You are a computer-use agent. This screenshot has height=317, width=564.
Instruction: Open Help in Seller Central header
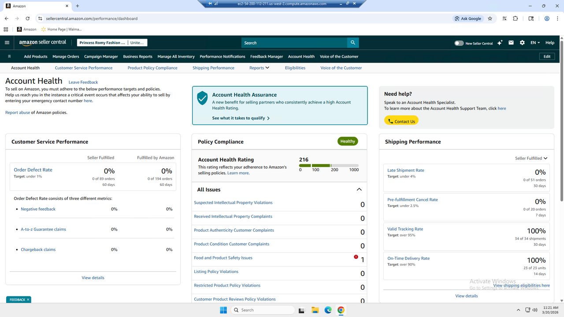tap(550, 43)
